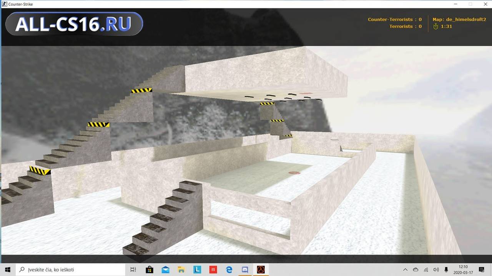Viewport: 492px width, 276px height.
Task: Click the ALL-CS16.RU logo
Action: [74, 24]
